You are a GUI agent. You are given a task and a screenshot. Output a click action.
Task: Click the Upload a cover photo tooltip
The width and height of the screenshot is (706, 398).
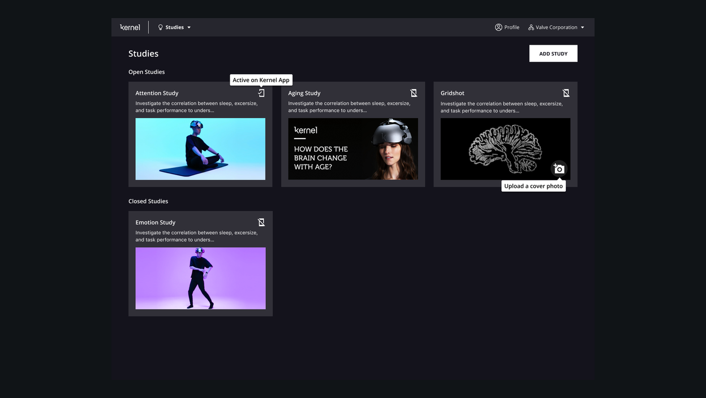pos(533,186)
